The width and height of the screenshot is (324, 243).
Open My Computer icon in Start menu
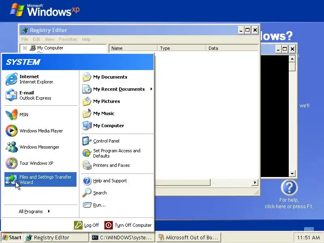[x=87, y=126]
